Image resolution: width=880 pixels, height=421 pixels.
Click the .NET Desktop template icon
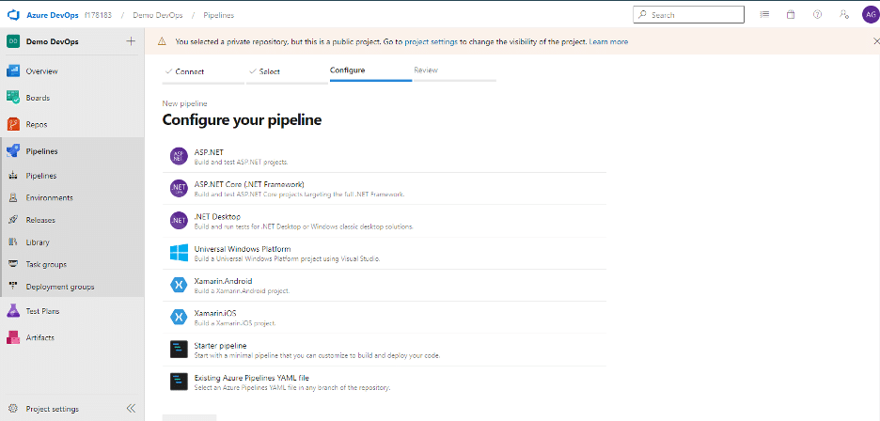click(179, 221)
